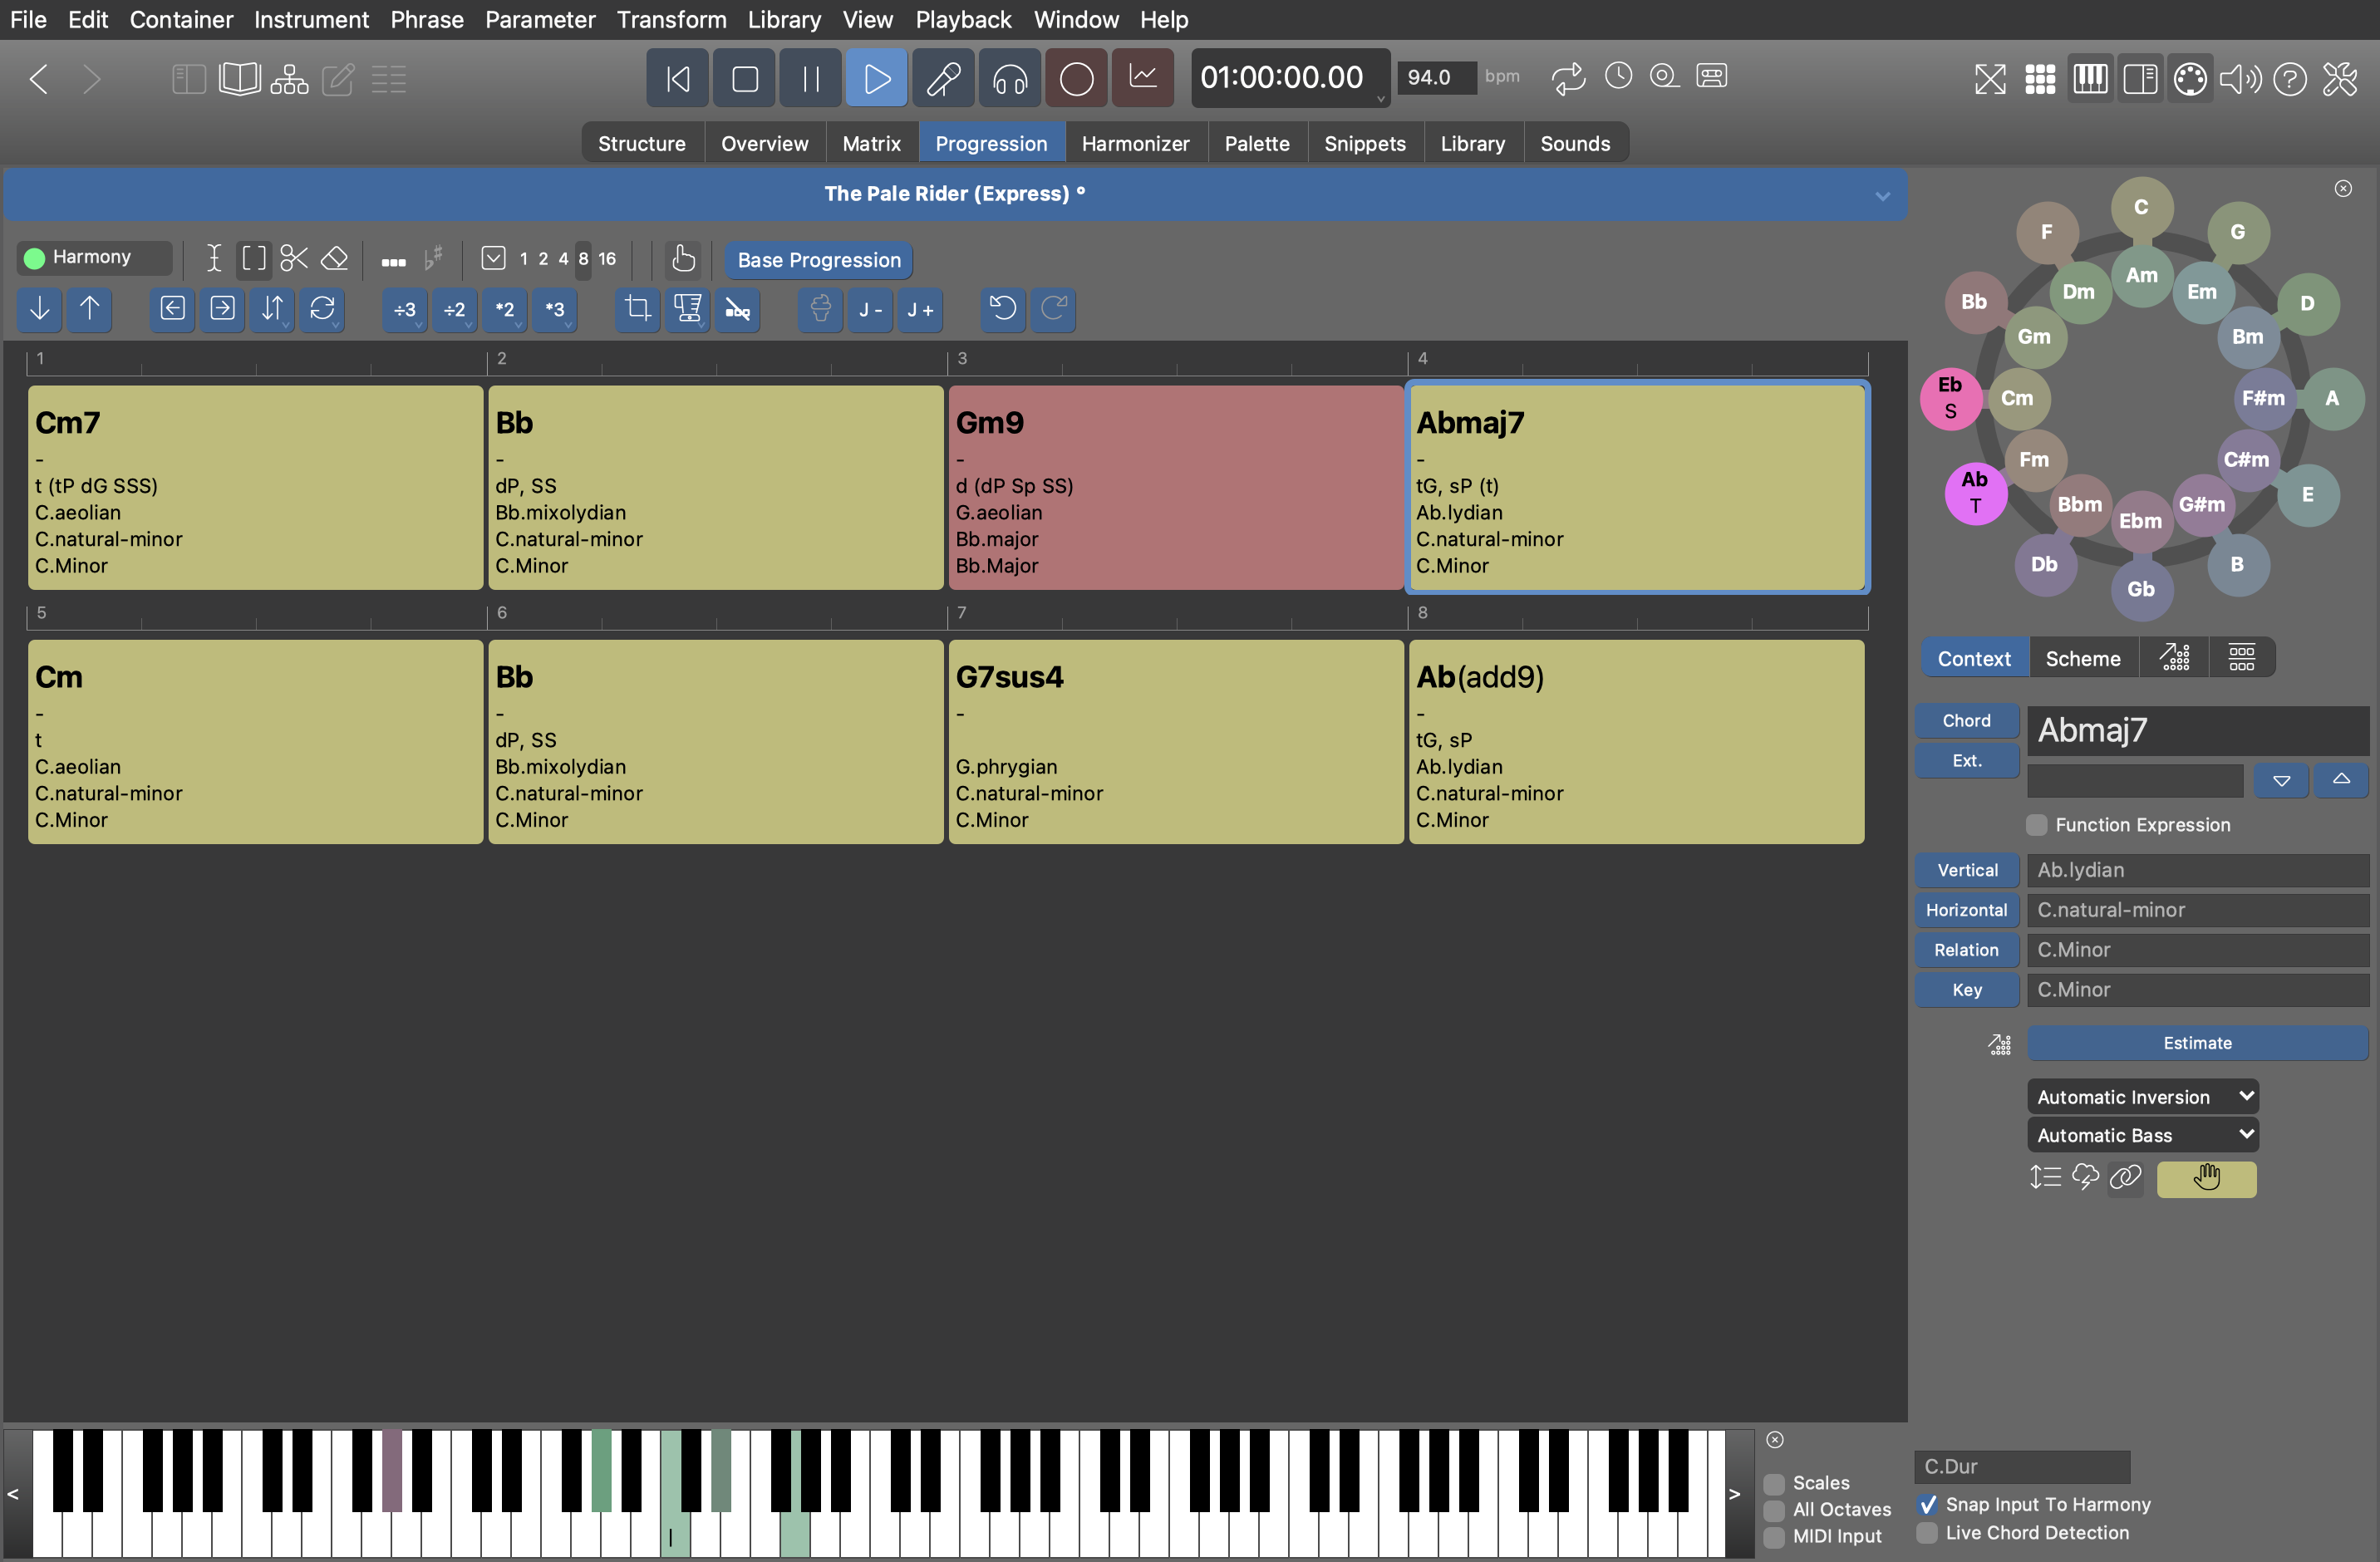
Task: Uncheck Snap Input To Harmony
Action: point(1929,1504)
